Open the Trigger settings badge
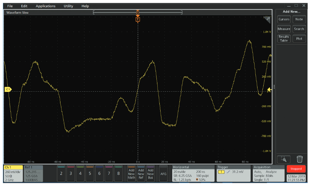The image size is (310, 185). [233, 173]
